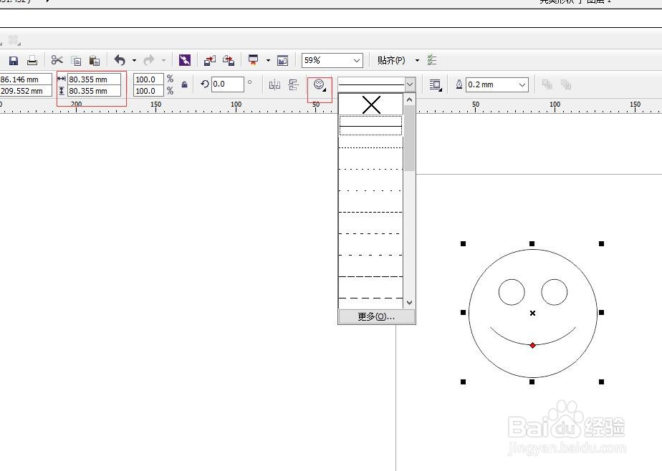Viewport: 662px width, 471px height.
Task: Expand the 贴齐(P) dropdown arrow
Action: tap(417, 61)
